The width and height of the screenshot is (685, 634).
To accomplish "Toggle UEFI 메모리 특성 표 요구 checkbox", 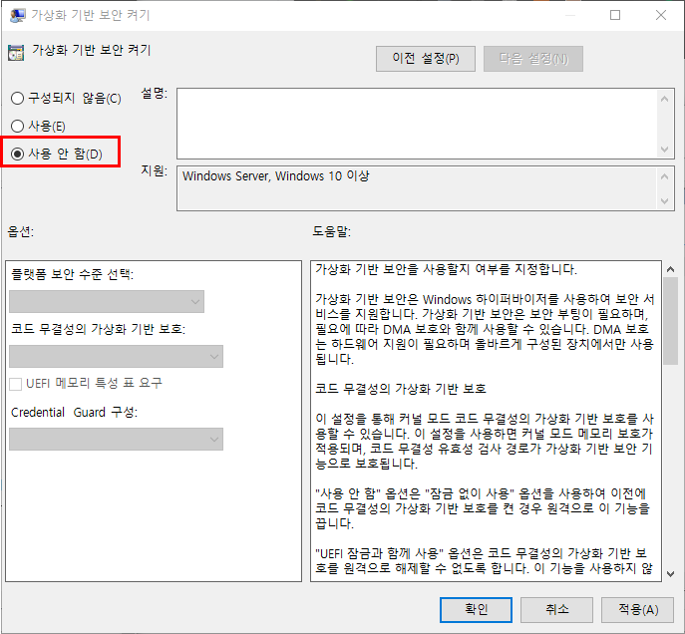I will pos(16,384).
